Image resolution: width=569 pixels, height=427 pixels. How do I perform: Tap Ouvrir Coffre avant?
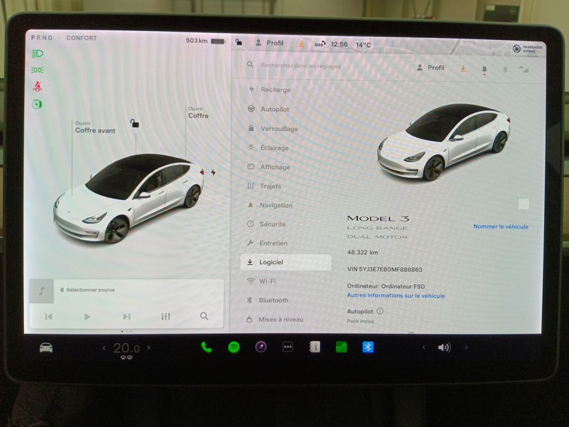click(95, 127)
